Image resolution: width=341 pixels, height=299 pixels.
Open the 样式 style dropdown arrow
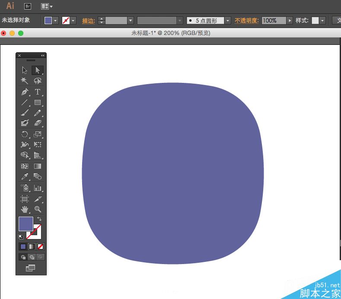click(322, 21)
